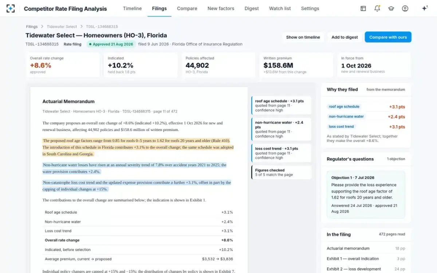Click the $3,532 → $3,836 premium value
Screen dimensions: 437x273
click(x=217, y=259)
